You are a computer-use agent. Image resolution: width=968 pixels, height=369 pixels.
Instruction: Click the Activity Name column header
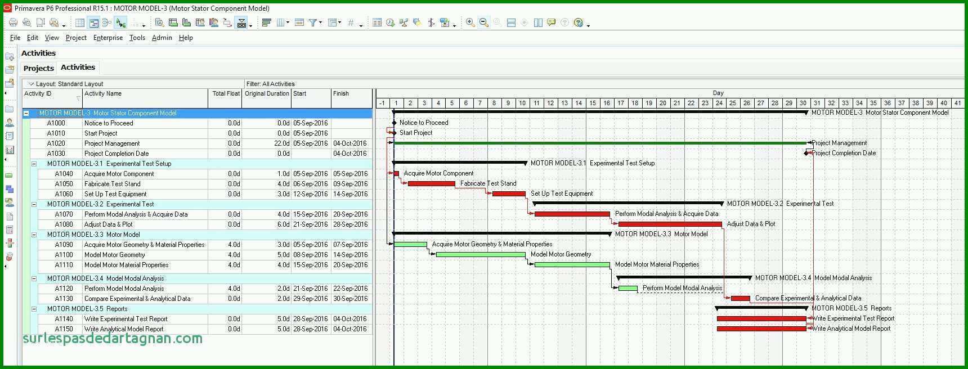[x=145, y=98]
